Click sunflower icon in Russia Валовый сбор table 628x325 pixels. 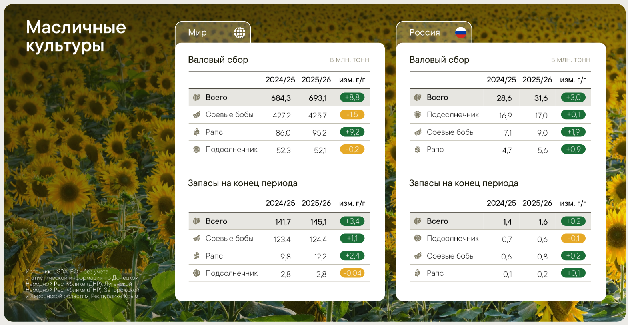[x=418, y=115]
